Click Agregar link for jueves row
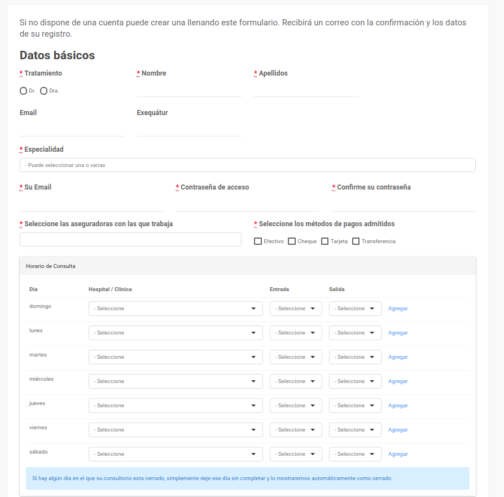The width and height of the screenshot is (504, 497). [x=398, y=406]
